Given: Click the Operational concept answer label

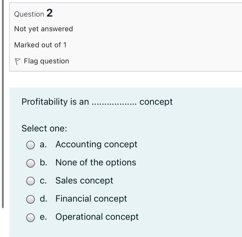Looking at the screenshot, I should (x=97, y=217).
